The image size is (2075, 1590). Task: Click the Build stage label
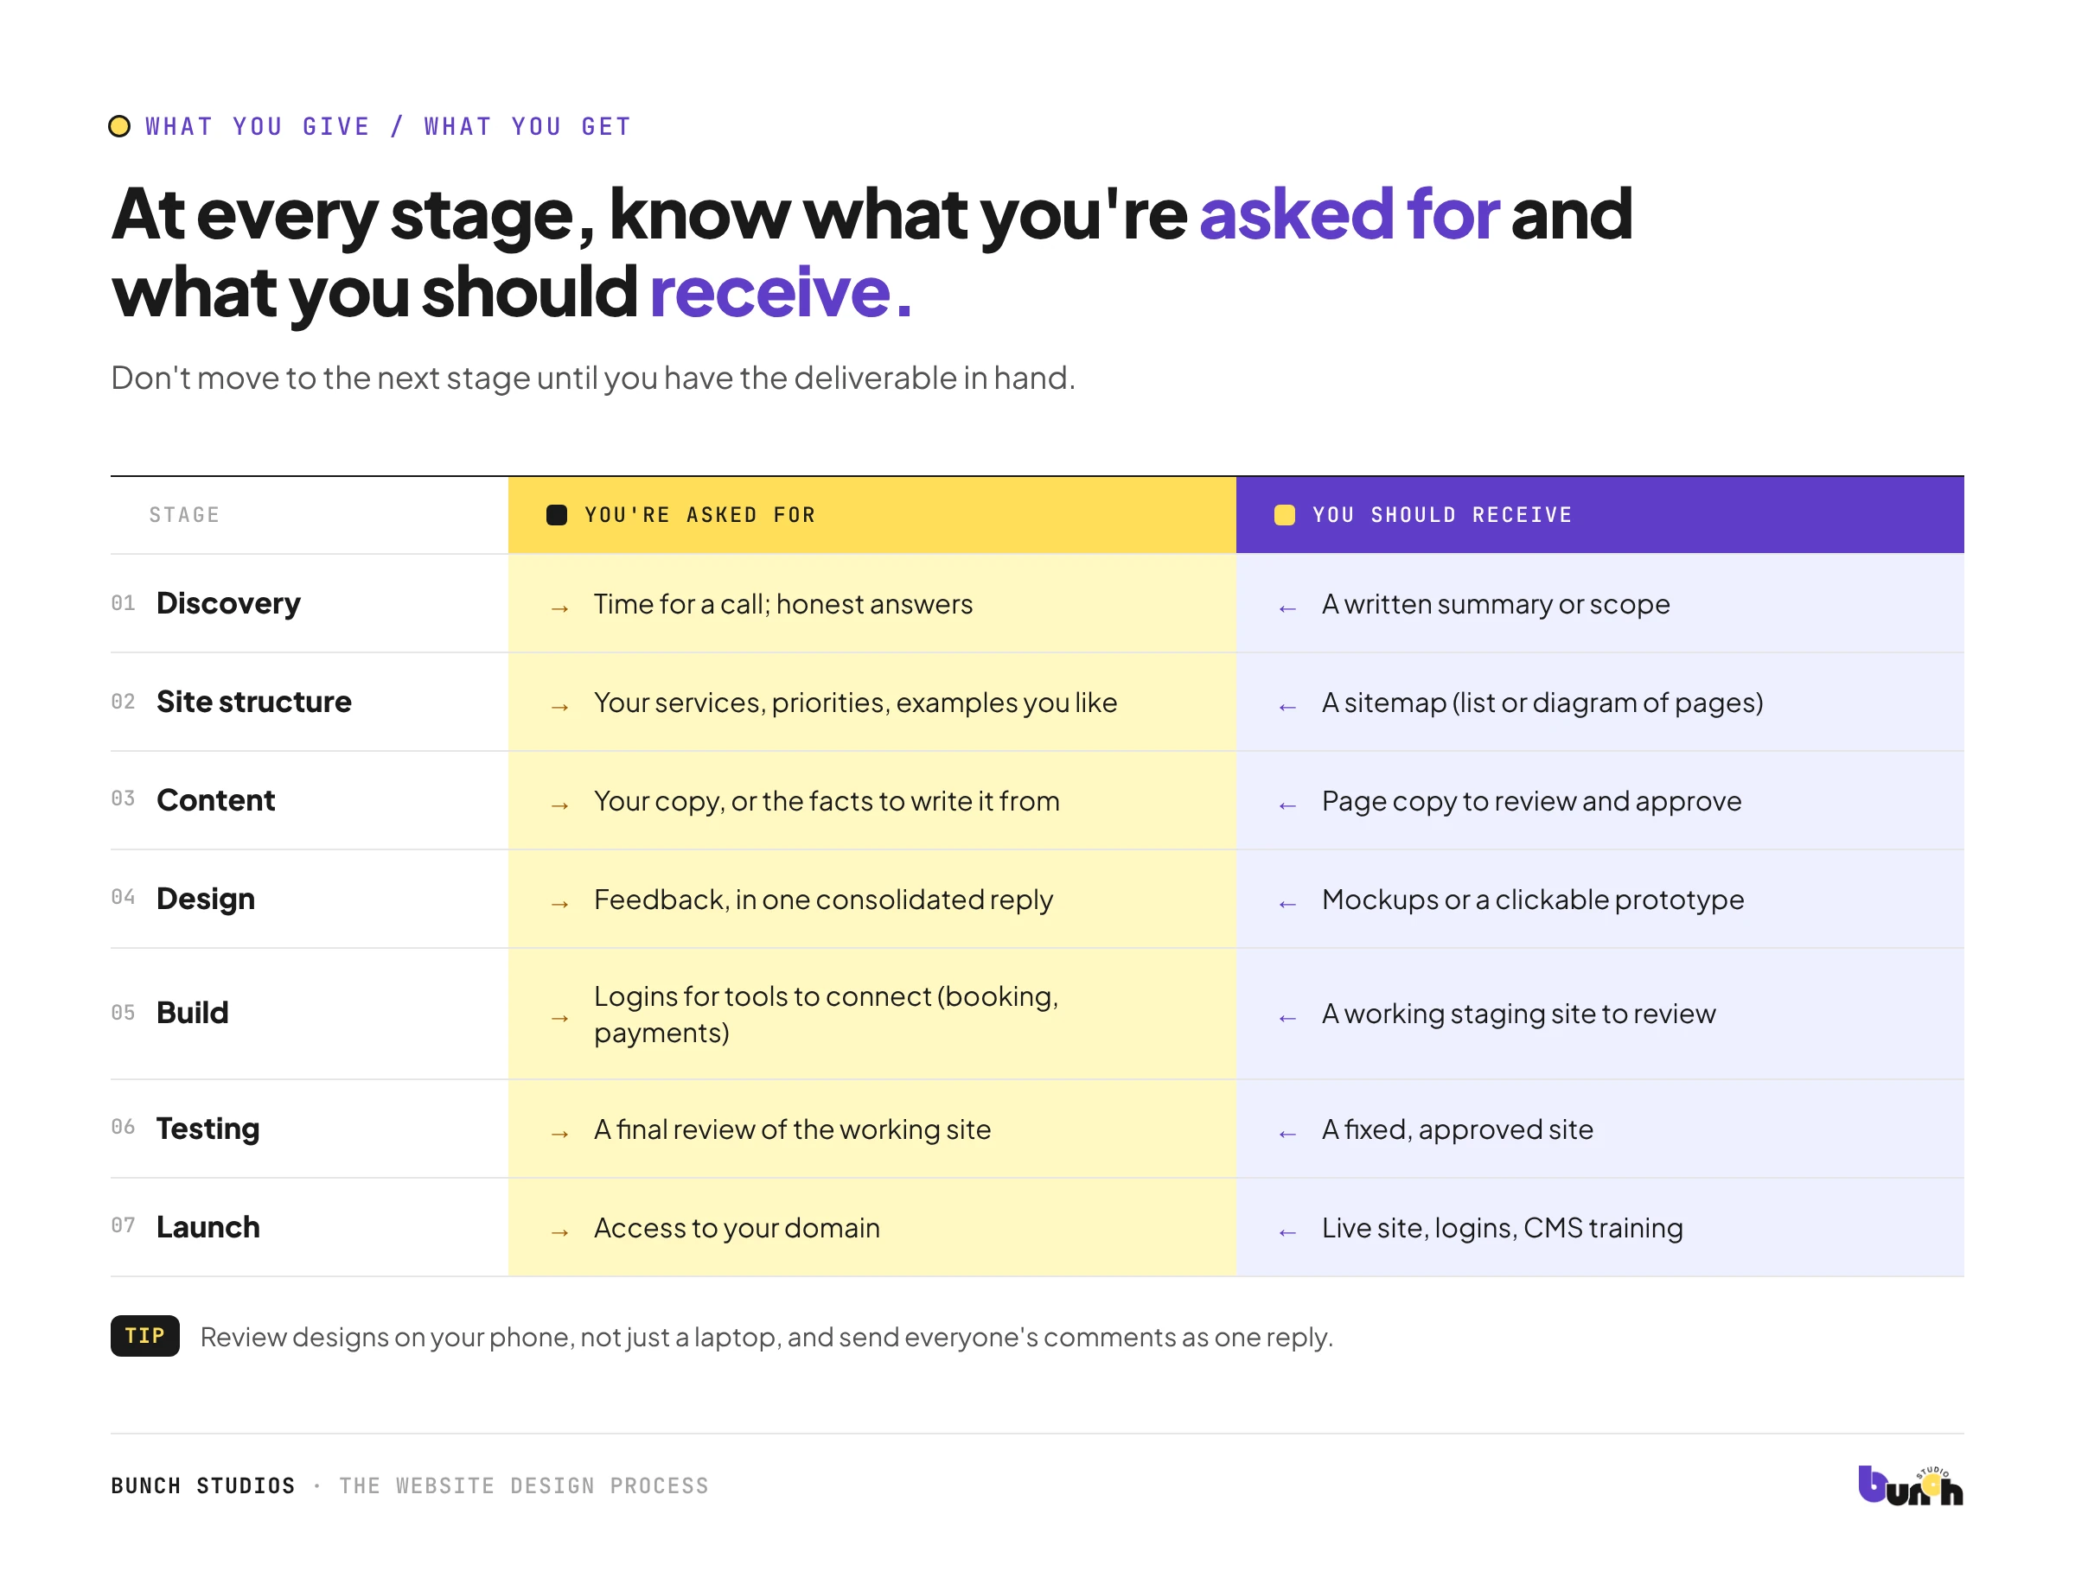click(x=192, y=1013)
